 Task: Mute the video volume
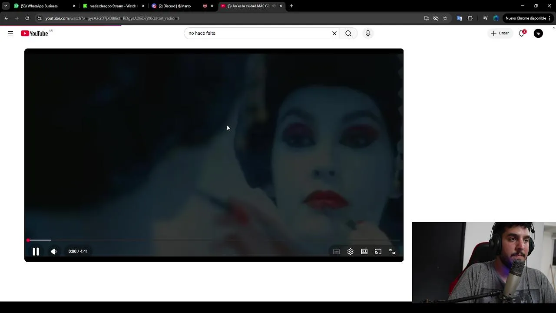[54, 251]
